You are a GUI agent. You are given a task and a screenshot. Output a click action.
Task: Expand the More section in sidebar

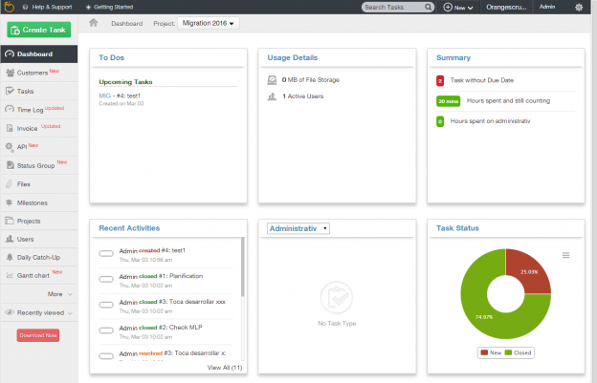(59, 294)
